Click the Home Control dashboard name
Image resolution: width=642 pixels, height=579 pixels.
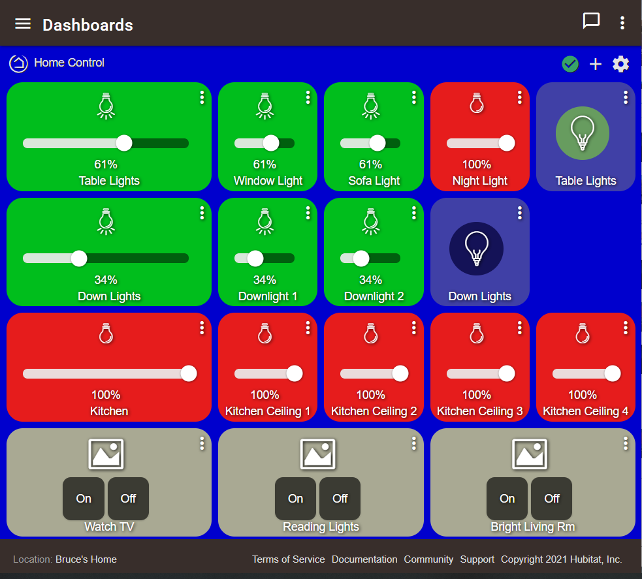tap(69, 63)
